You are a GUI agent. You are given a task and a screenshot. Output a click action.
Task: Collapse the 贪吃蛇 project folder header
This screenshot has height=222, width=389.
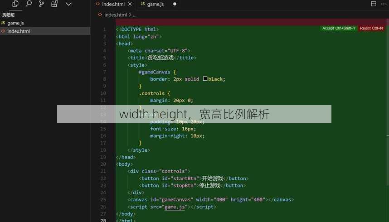9,15
